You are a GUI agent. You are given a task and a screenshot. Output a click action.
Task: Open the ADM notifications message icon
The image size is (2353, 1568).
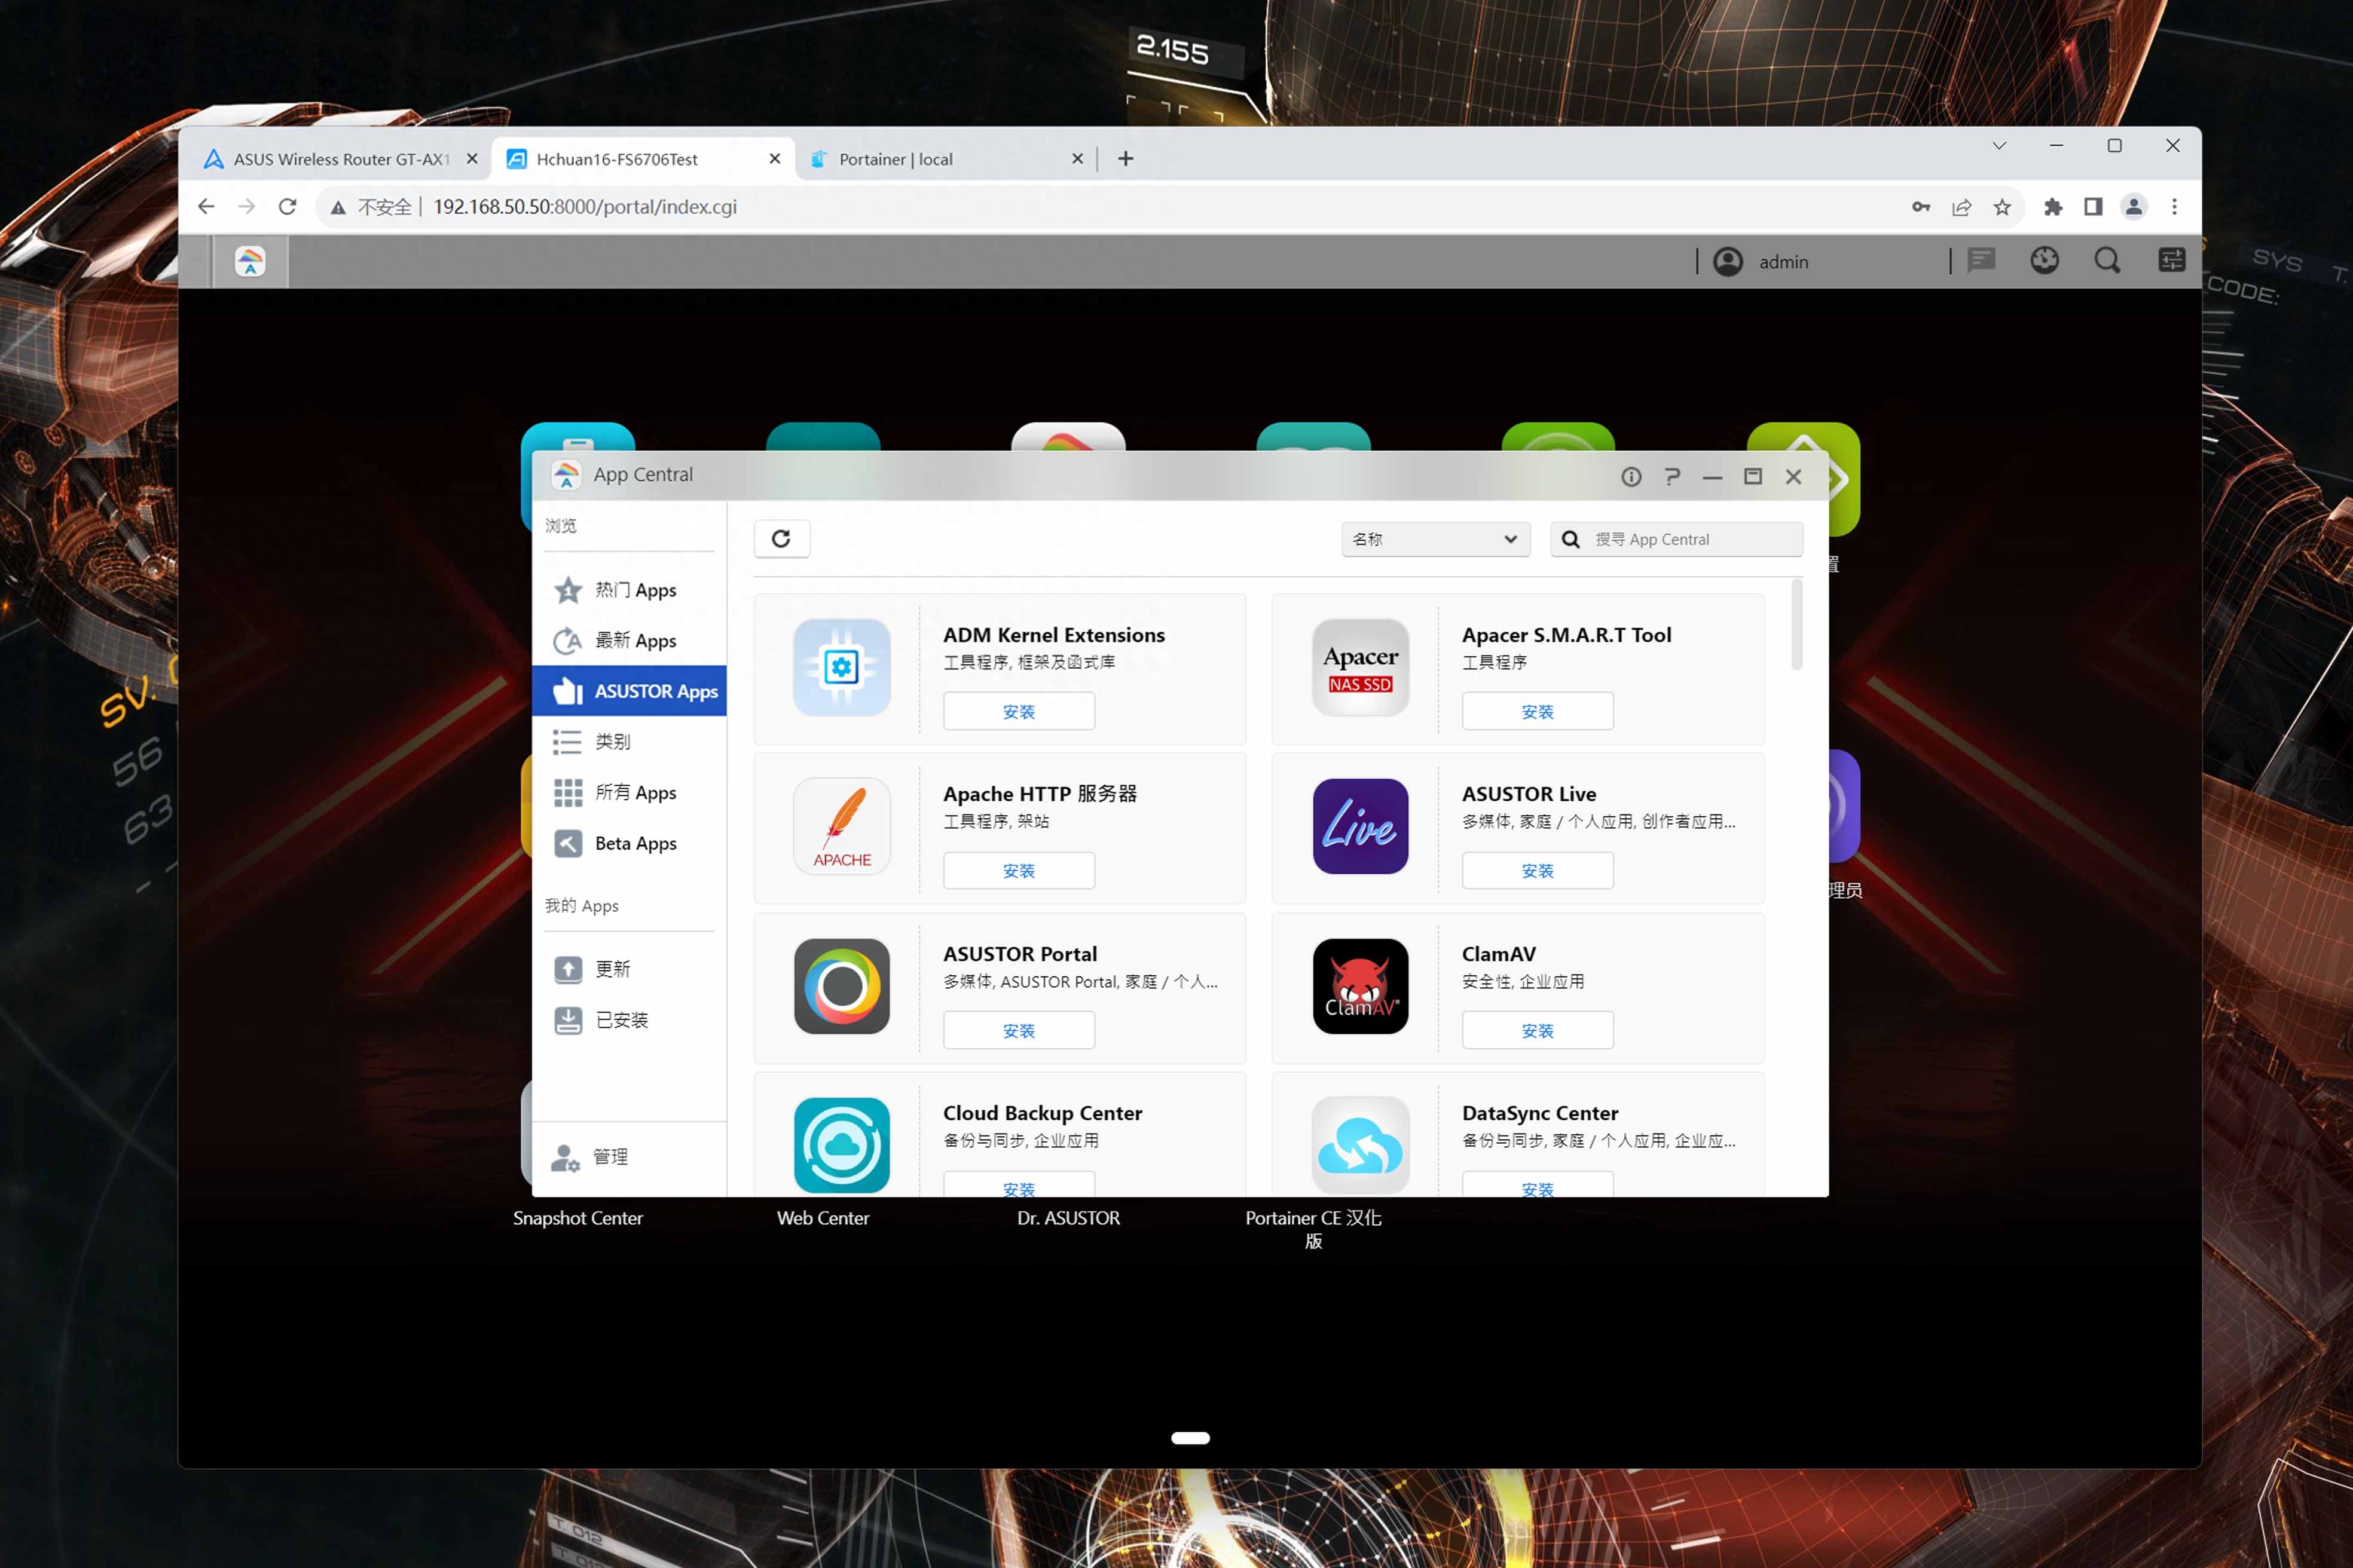tap(1981, 261)
